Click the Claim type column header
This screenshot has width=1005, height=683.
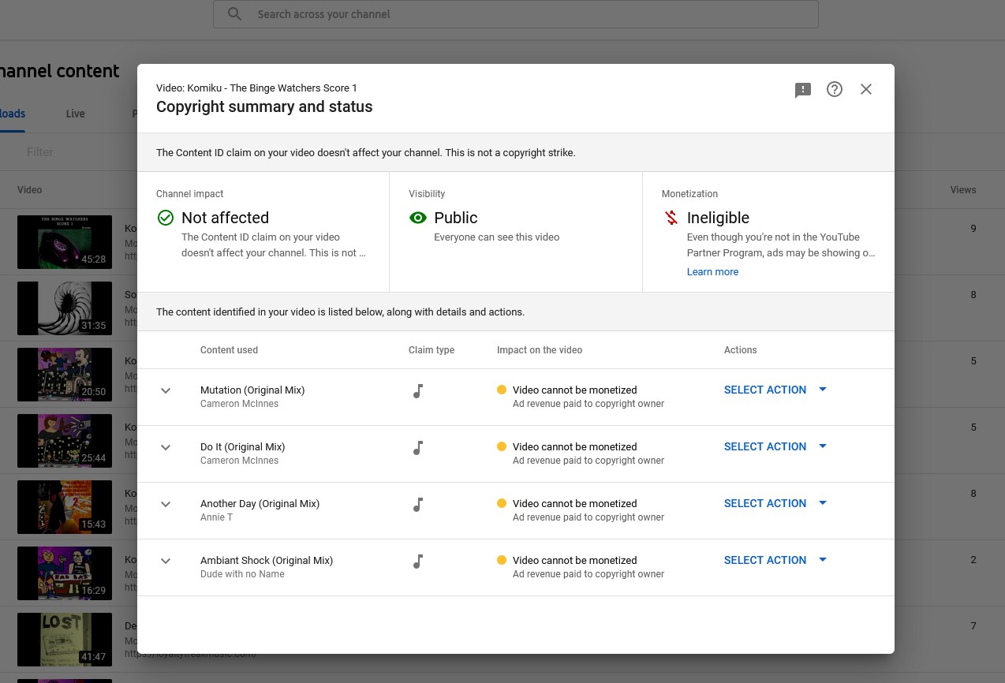pyautogui.click(x=432, y=350)
